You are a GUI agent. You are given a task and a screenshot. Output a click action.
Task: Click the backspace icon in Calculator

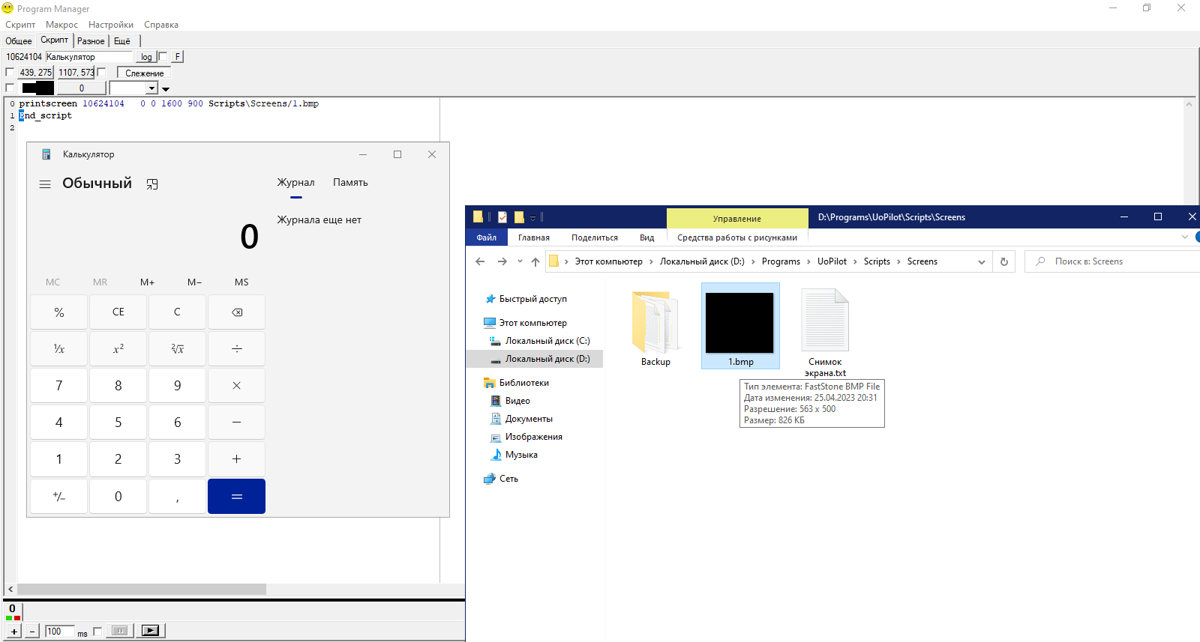click(x=237, y=312)
